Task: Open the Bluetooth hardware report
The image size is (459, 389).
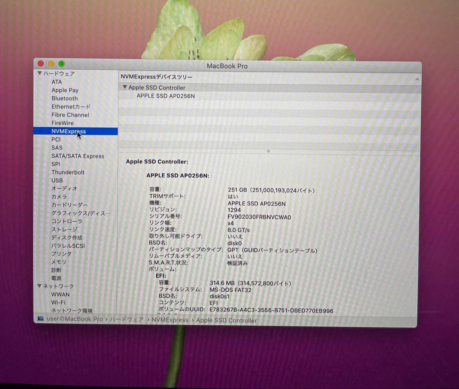Action: coord(65,98)
